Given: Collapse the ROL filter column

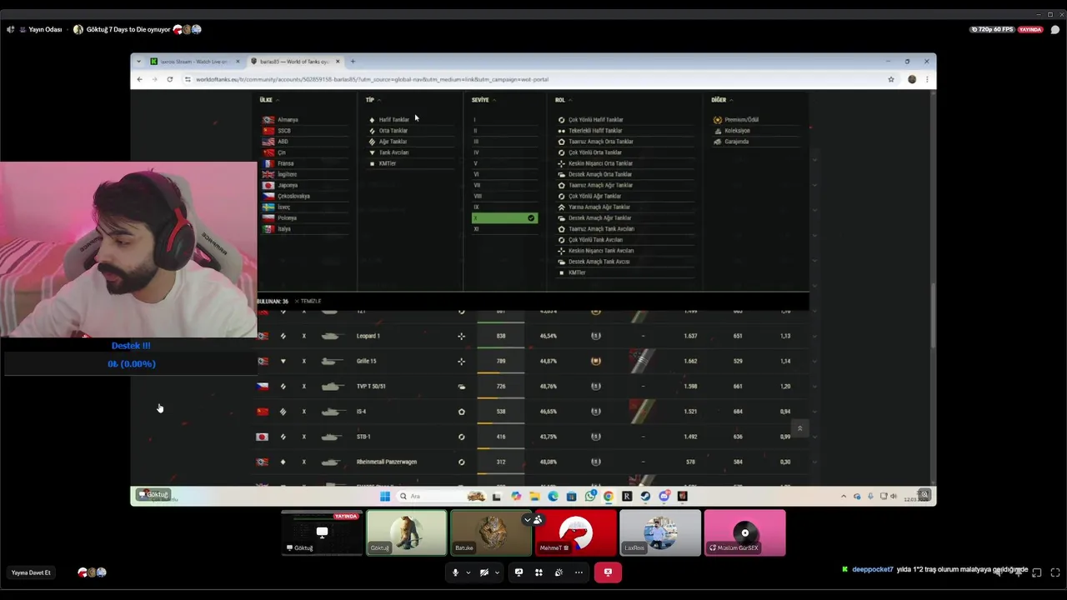Looking at the screenshot, I should pos(564,100).
